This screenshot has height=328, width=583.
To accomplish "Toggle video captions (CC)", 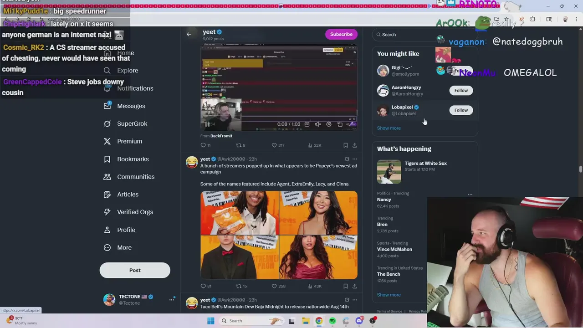I will [307, 124].
